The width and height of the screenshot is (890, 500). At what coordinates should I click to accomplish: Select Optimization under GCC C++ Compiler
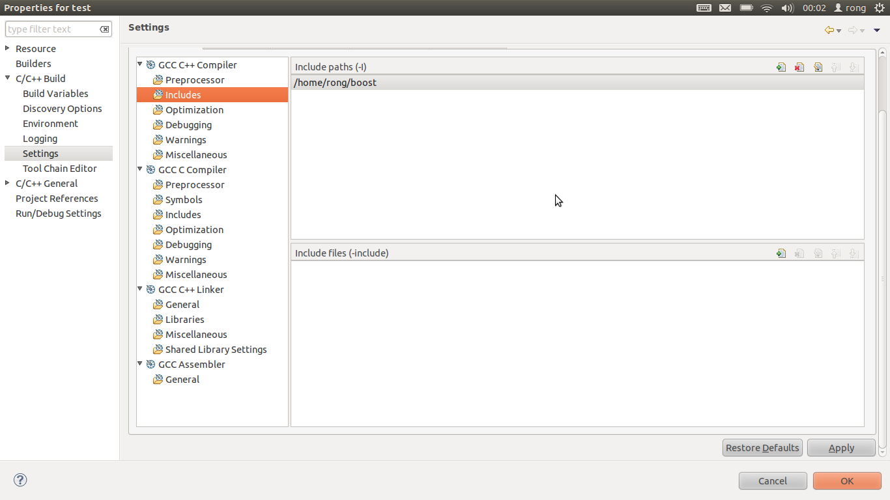coord(194,110)
